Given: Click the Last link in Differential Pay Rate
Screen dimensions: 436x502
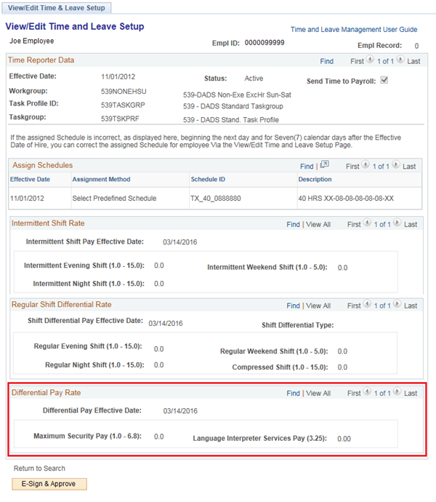Looking at the screenshot, I should (412, 394).
